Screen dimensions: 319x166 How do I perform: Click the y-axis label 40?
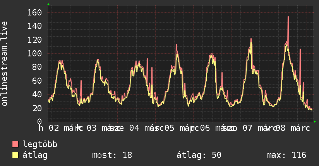(x=37, y=94)
